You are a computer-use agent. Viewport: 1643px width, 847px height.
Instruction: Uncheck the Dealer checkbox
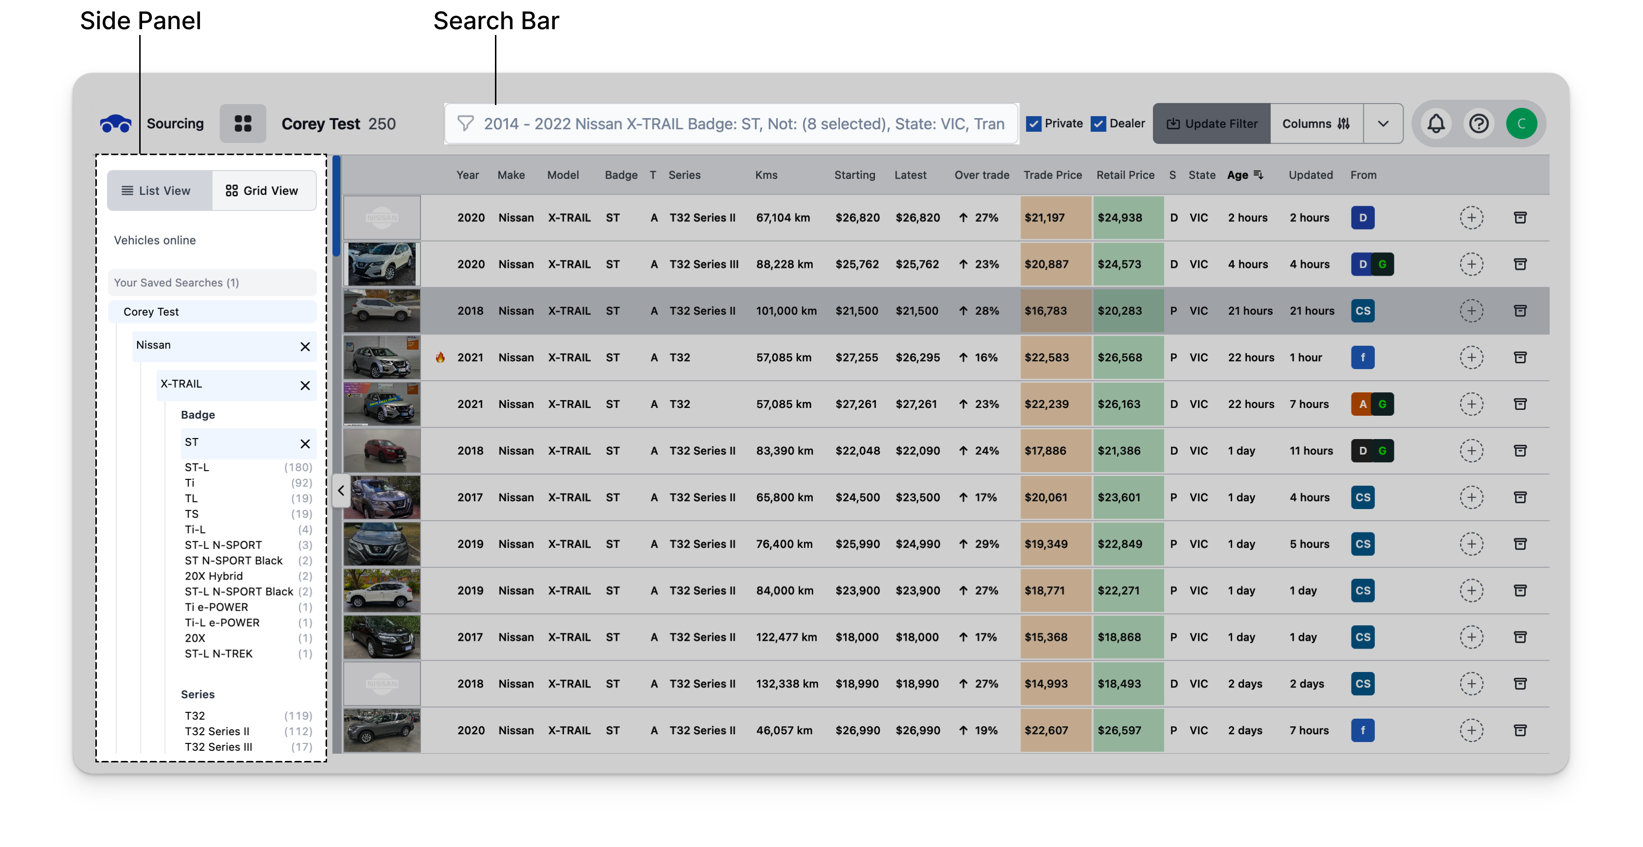1098,124
